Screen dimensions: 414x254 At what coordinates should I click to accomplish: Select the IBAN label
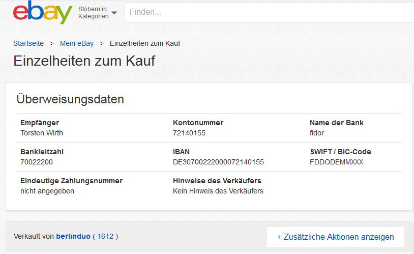click(x=181, y=152)
